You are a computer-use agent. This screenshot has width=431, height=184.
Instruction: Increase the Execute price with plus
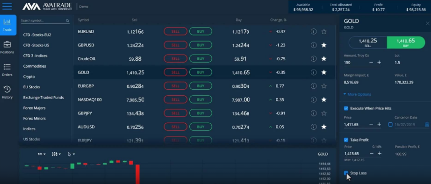[x=379, y=124]
